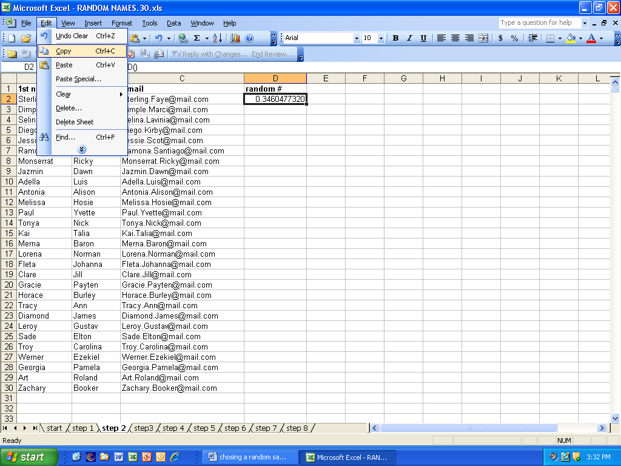The image size is (621, 466).
Task: Toggle Align Right
Action: [469, 38]
